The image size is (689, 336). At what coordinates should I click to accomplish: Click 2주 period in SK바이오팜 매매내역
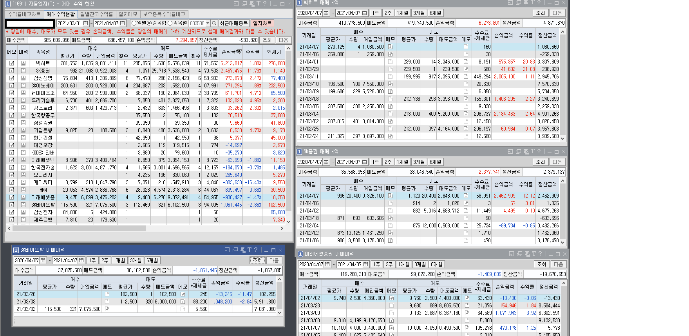coord(105,260)
